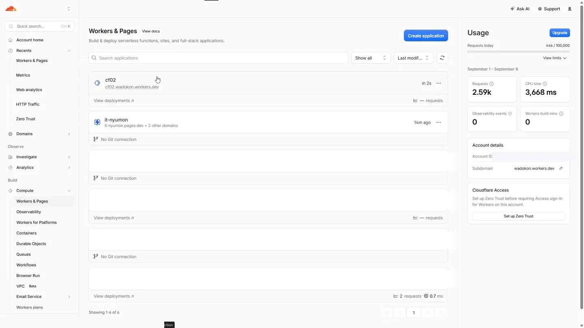Open cf02.wadokon.workers.dev link
The height and width of the screenshot is (328, 584).
tap(132, 87)
